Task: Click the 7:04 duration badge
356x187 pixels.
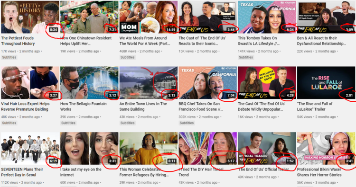Action: pos(231,95)
